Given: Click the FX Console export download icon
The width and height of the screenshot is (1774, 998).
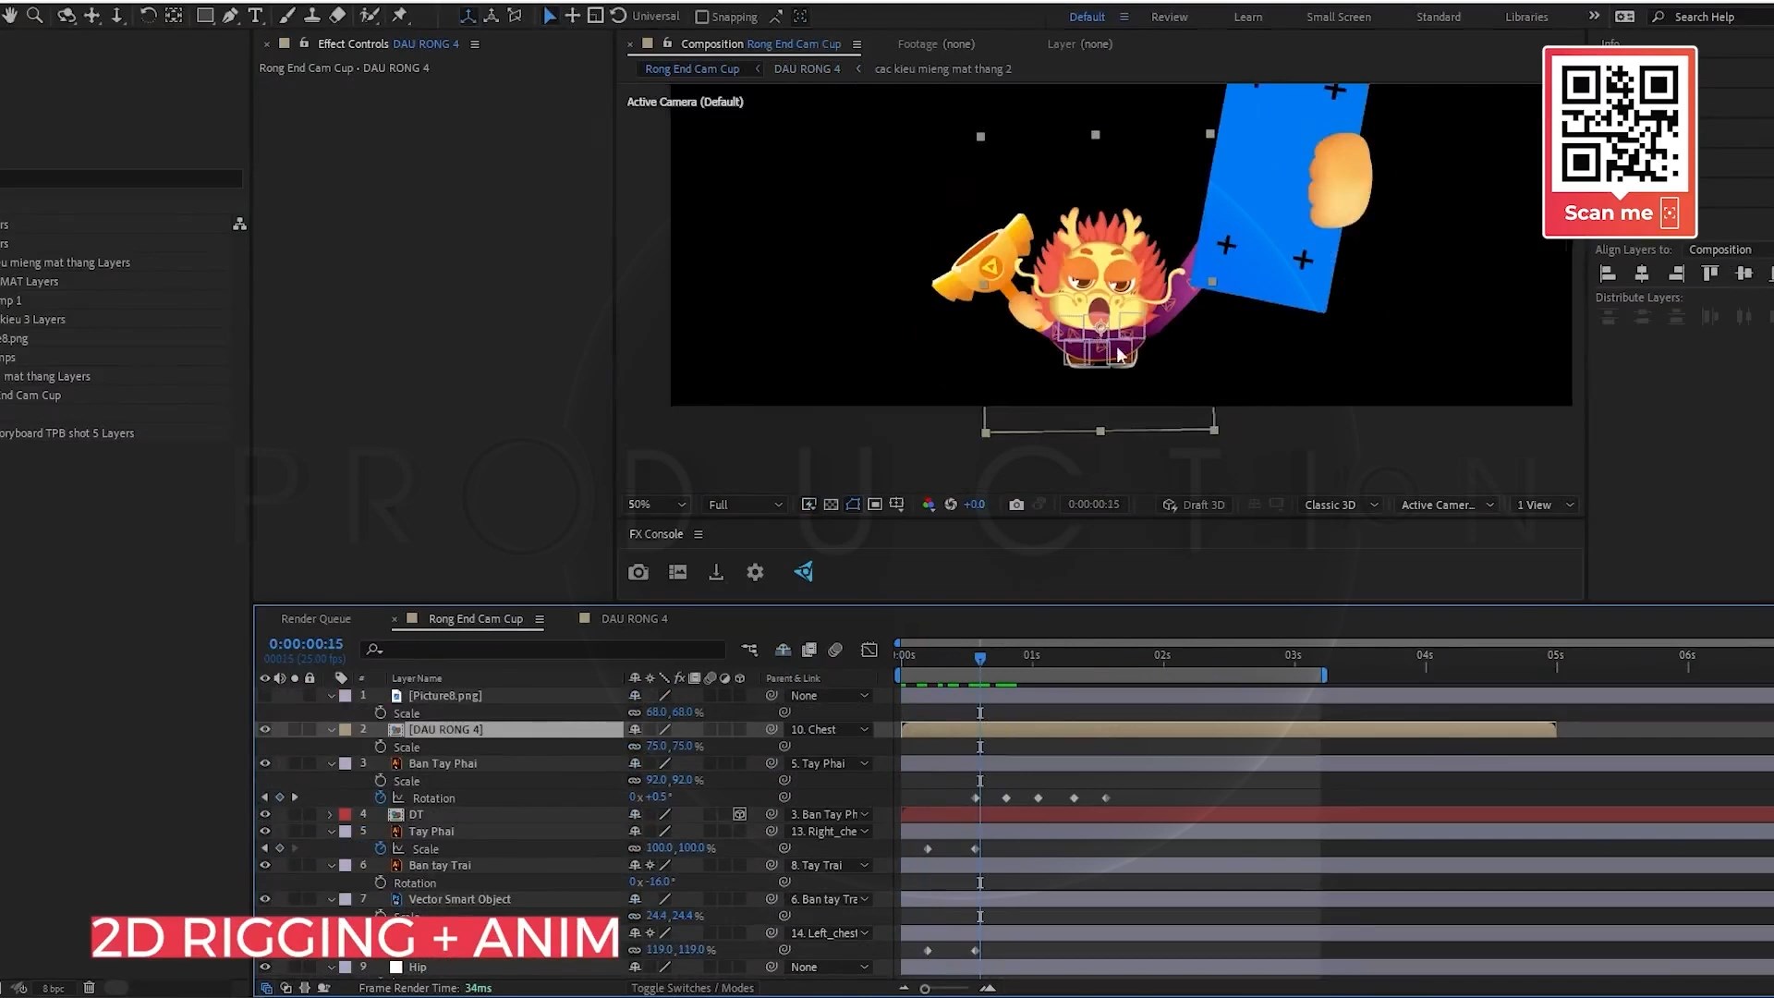Looking at the screenshot, I should pos(716,572).
